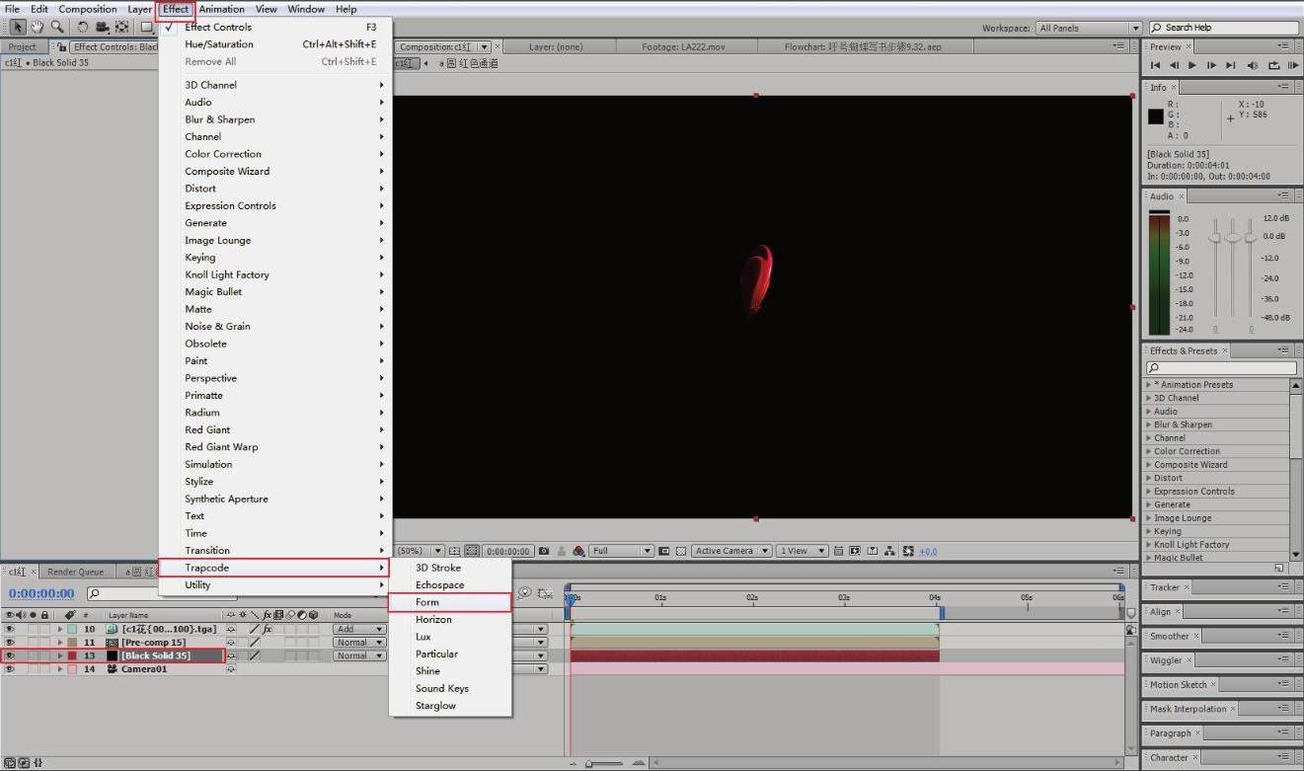
Task: Toggle lock for Black Solid 35 layer
Action: point(45,655)
